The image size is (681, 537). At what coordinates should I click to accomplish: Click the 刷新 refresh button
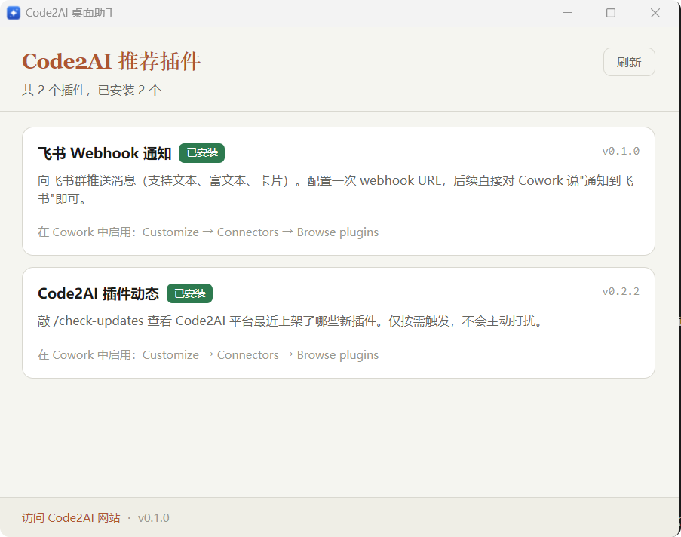[629, 62]
